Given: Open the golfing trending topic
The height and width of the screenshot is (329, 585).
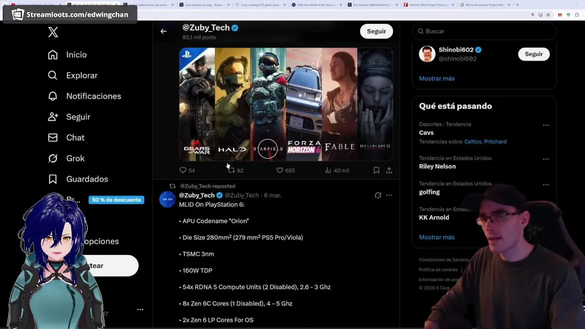Looking at the screenshot, I should (x=429, y=192).
